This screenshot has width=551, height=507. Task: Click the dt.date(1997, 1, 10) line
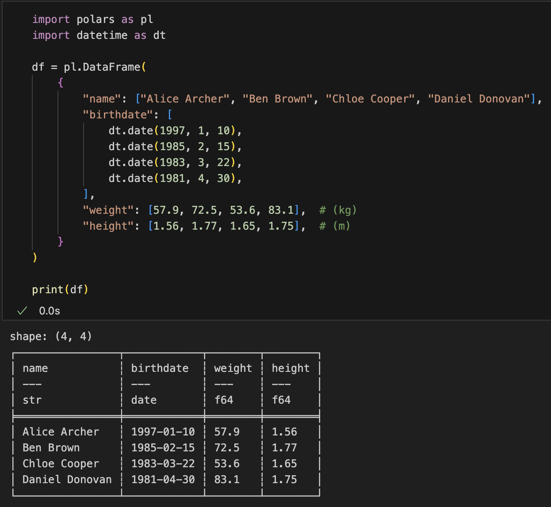pos(175,131)
